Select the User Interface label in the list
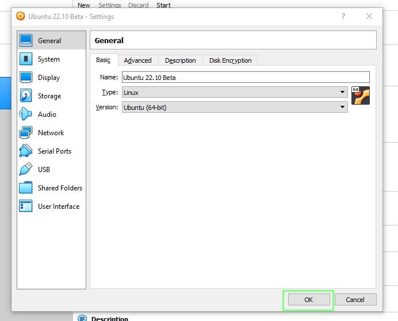The image size is (398, 321). [x=59, y=206]
